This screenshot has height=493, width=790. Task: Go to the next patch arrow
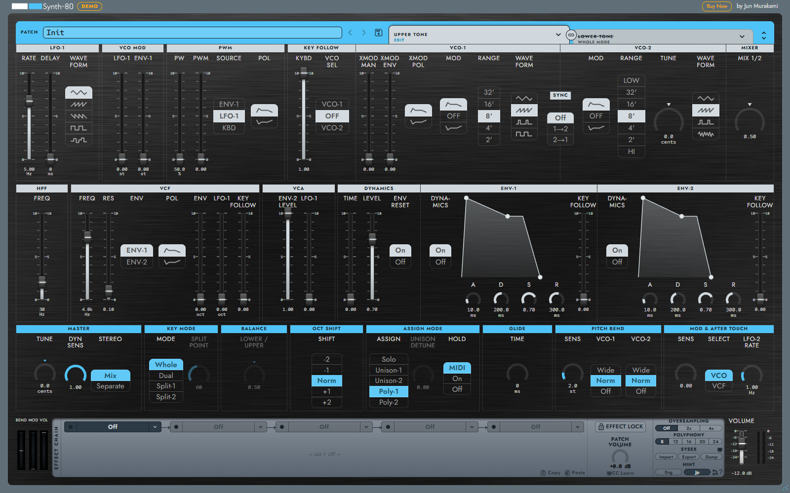(364, 33)
